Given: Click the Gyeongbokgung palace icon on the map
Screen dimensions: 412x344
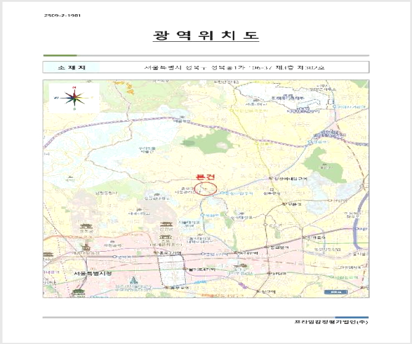Looking at the screenshot, I should [x=86, y=226].
